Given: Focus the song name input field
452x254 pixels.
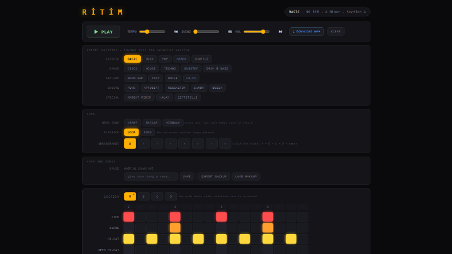Looking at the screenshot, I should (151, 177).
